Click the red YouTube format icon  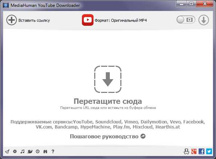[x=88, y=20]
